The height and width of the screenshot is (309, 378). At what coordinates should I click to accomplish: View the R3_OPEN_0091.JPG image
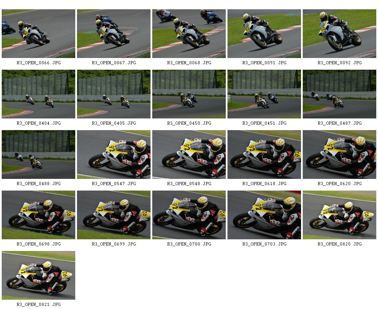[x=264, y=34]
